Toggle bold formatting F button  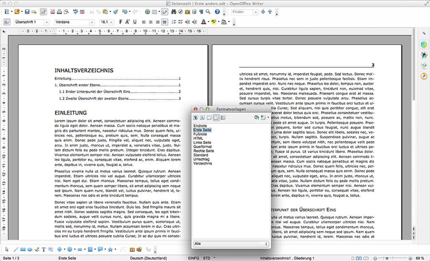pyautogui.click(x=121, y=22)
